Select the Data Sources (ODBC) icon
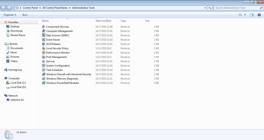Viewport: 264px width, 140px height. click(x=44, y=35)
